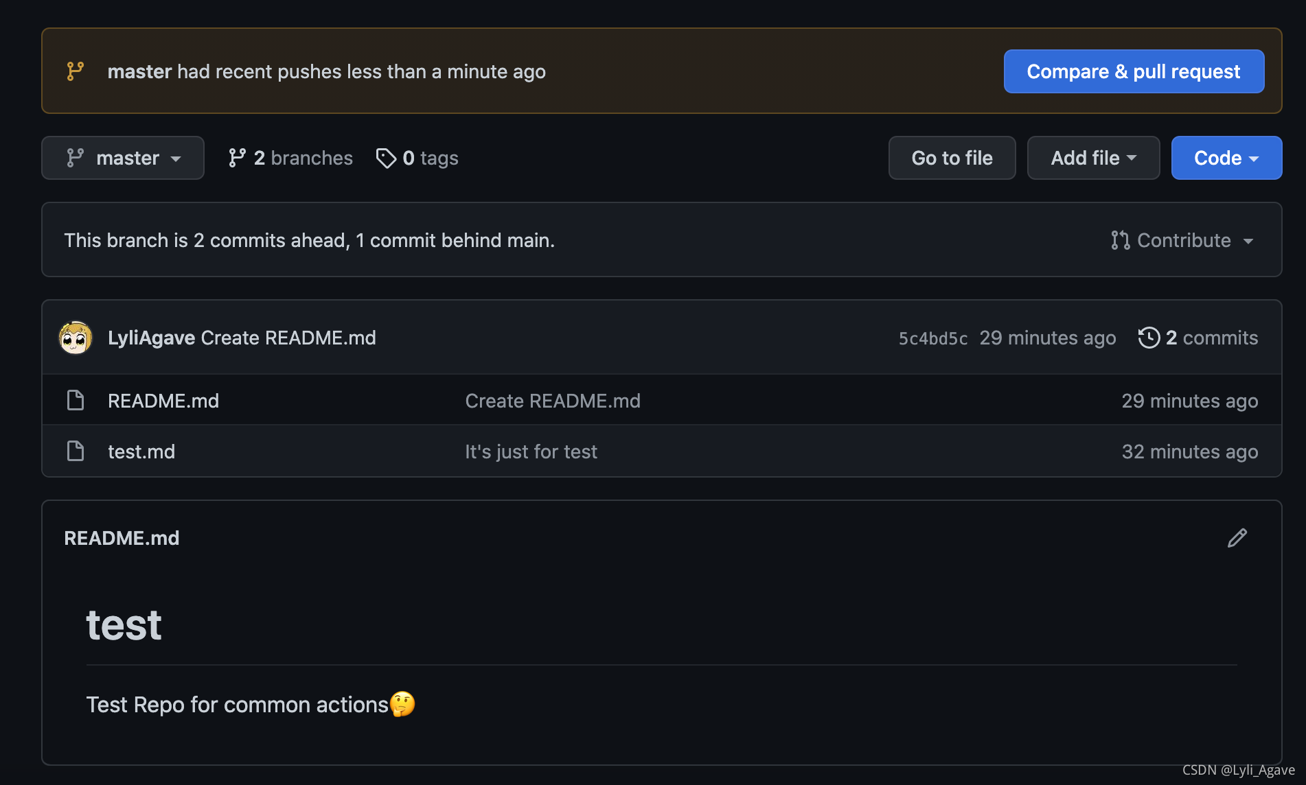The height and width of the screenshot is (785, 1306).
Task: Click the Contribute pull request icon
Action: point(1120,240)
